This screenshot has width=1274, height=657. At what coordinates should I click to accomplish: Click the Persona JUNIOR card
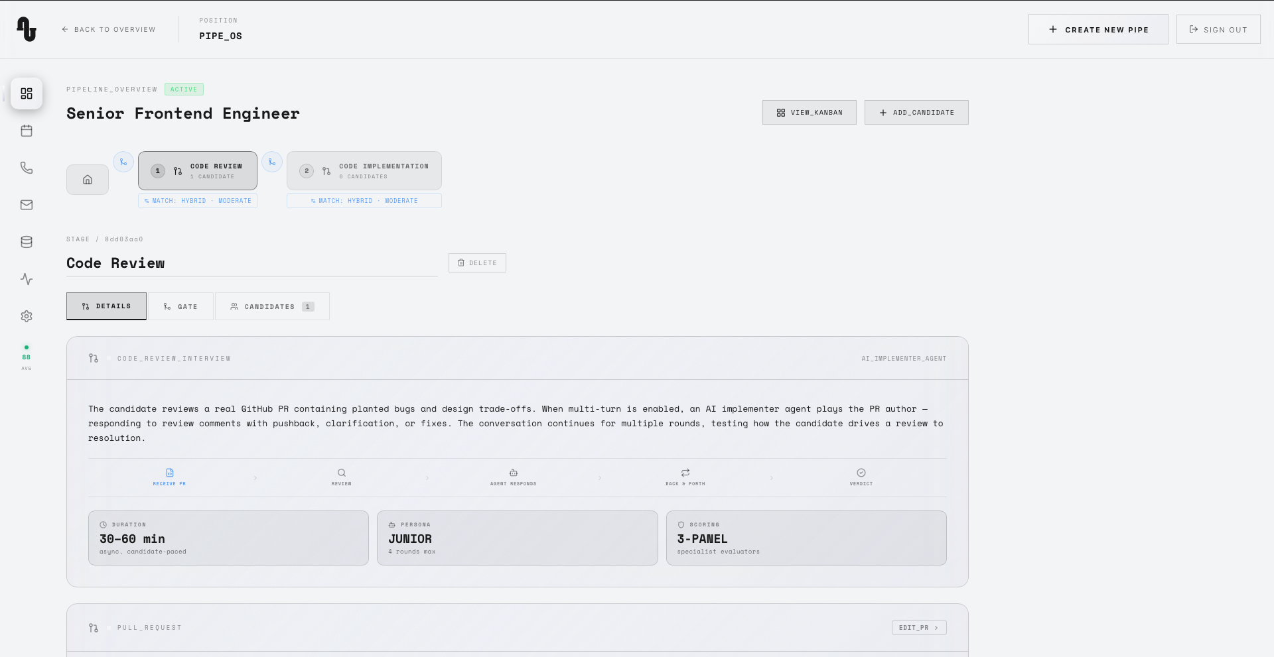coord(518,538)
